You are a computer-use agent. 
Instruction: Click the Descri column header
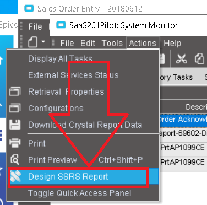(184, 107)
